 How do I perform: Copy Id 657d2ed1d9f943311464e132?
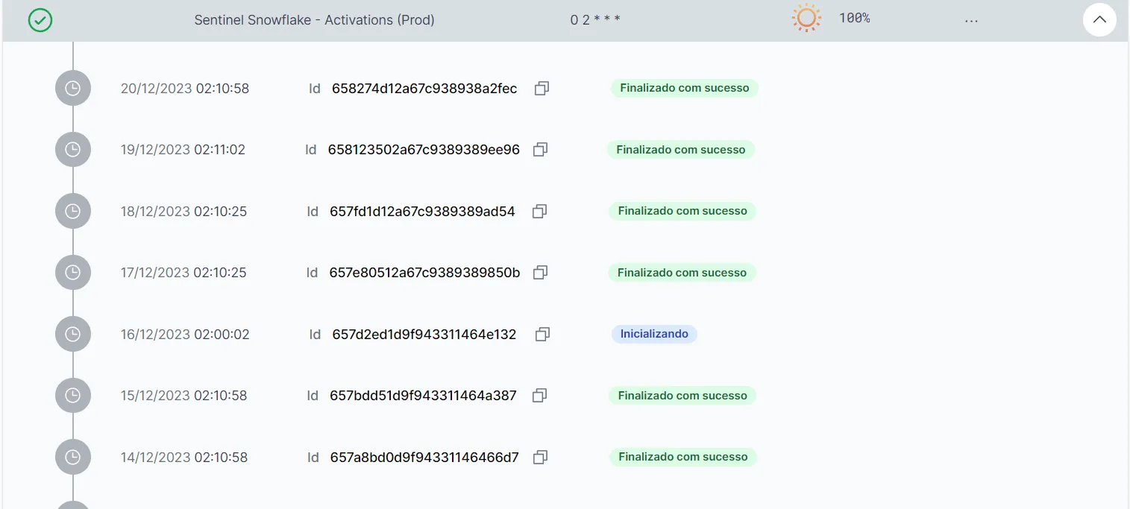[x=543, y=334]
